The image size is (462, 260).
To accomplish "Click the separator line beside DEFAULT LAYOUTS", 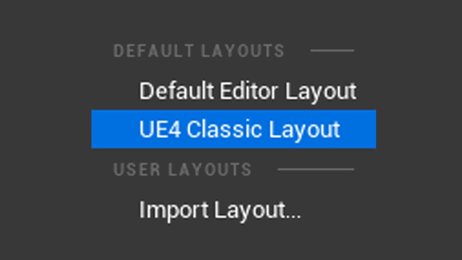I will tap(332, 51).
